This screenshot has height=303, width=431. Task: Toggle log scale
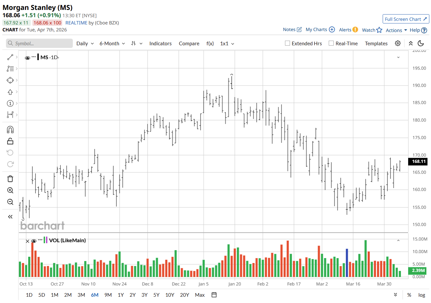point(421,295)
